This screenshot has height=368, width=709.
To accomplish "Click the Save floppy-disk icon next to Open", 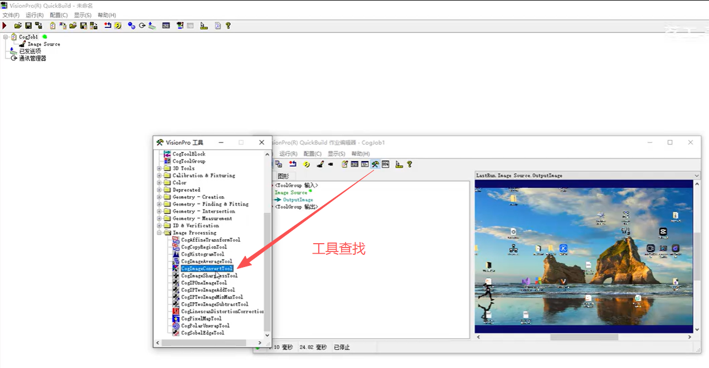I will coord(28,26).
